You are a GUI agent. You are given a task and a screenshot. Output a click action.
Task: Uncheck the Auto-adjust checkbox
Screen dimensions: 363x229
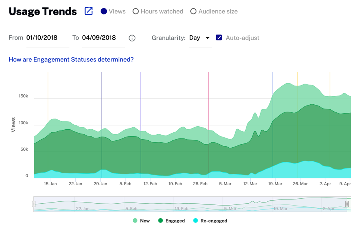(x=219, y=38)
